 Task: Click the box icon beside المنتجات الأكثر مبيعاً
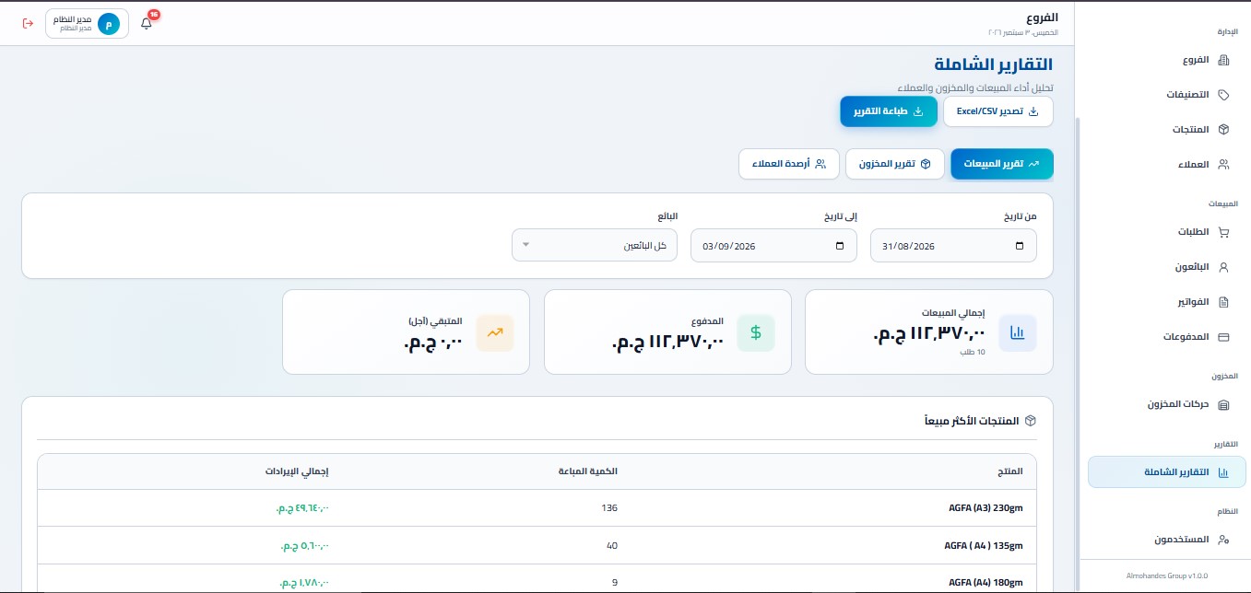click(x=1031, y=421)
